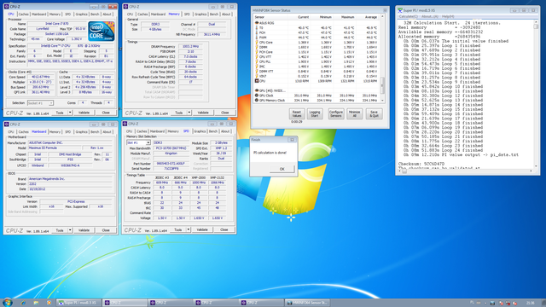Viewport: 546px width, 307px height.
Task: Click the GPU Memory Clock icon in HWiNFO
Action: (x=257, y=101)
